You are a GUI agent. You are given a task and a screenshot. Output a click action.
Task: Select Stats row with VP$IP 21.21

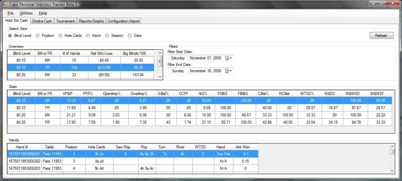click(200, 115)
